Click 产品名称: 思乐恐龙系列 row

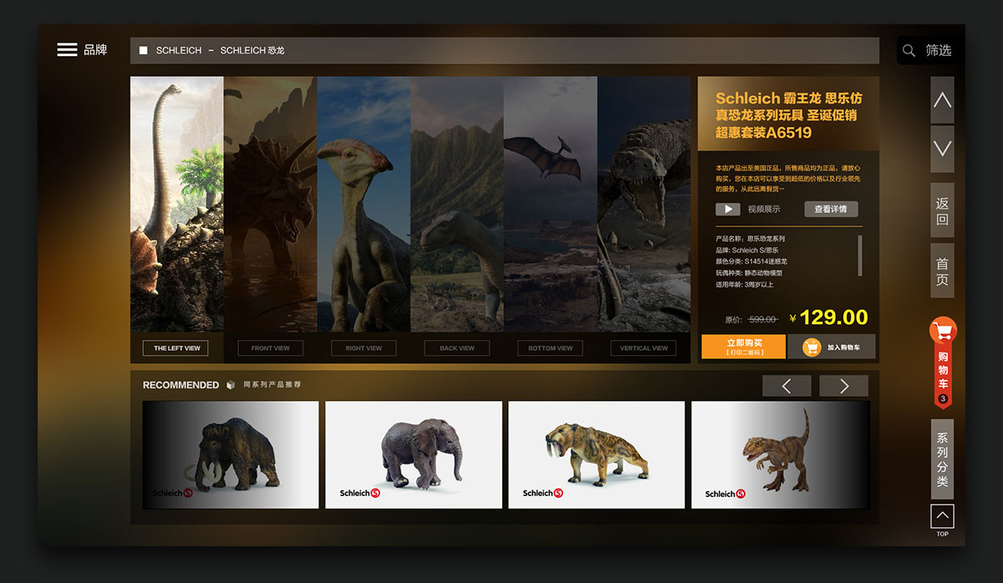point(751,239)
